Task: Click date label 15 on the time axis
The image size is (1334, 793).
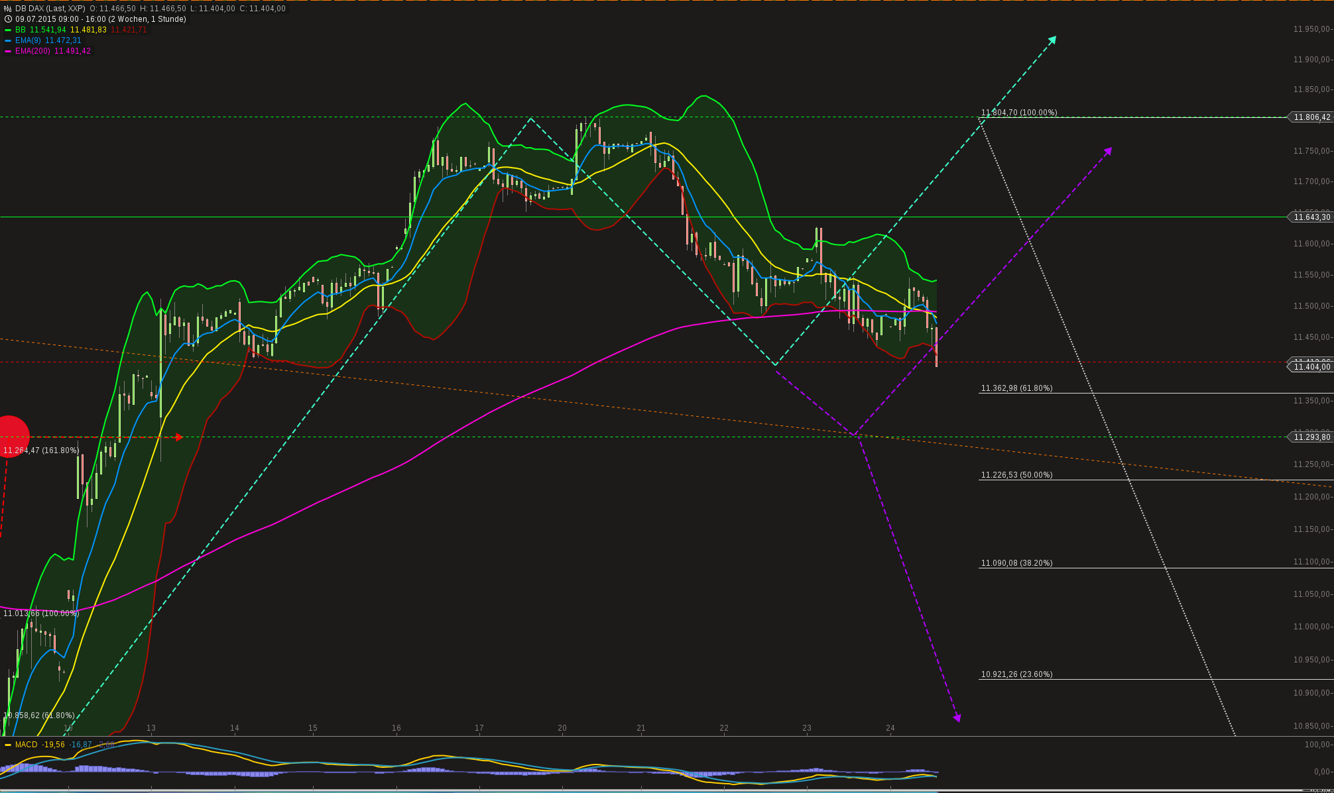Action: [x=313, y=728]
